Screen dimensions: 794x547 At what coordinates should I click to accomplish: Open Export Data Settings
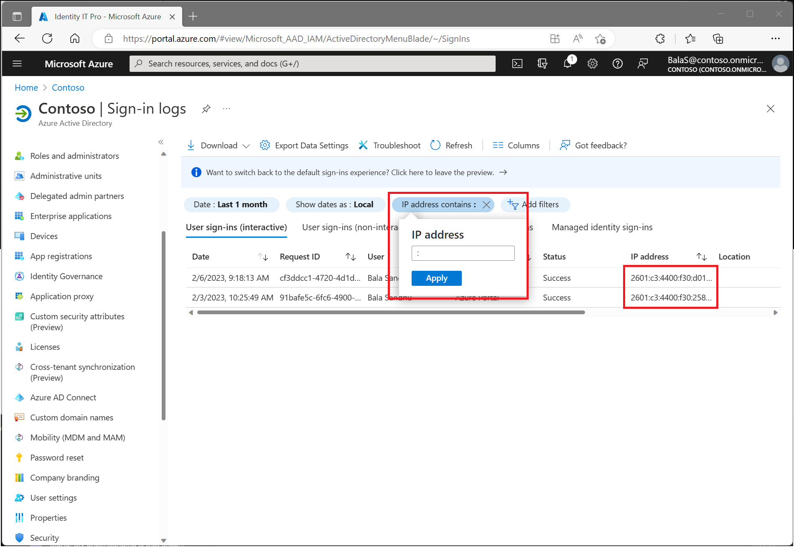(304, 145)
